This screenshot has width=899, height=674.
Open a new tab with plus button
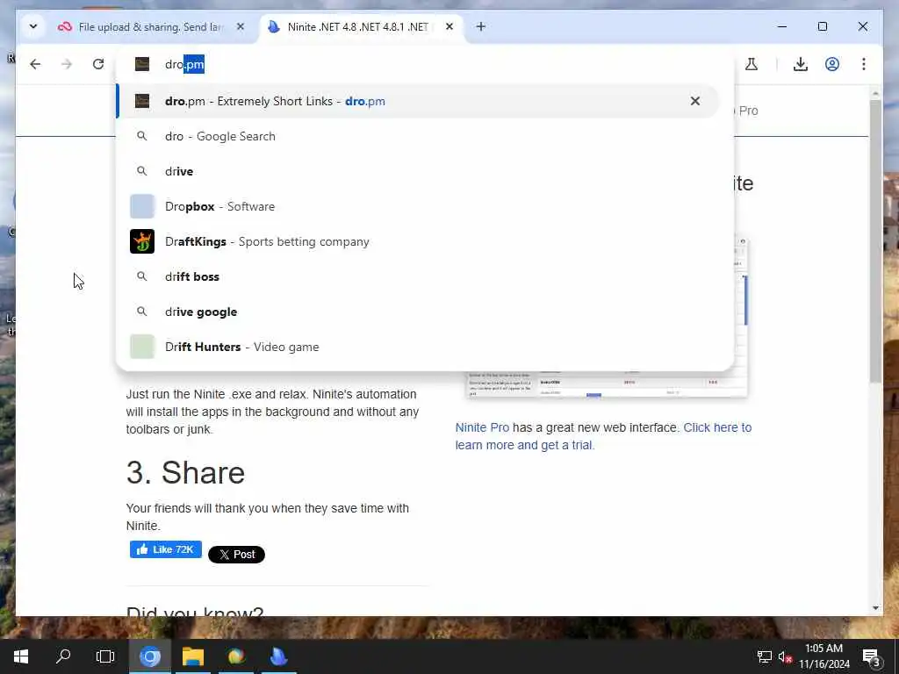tap(481, 26)
